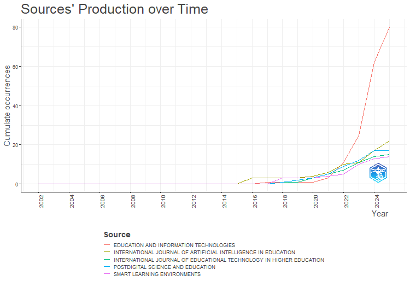
Task: Click the Year x-axis title
Action: (x=379, y=214)
